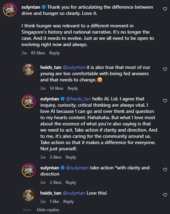The width and height of the screenshot is (170, 214).
Task: Like heids_tan's 'fed answers' reply heart
Action: (x=165, y=69)
